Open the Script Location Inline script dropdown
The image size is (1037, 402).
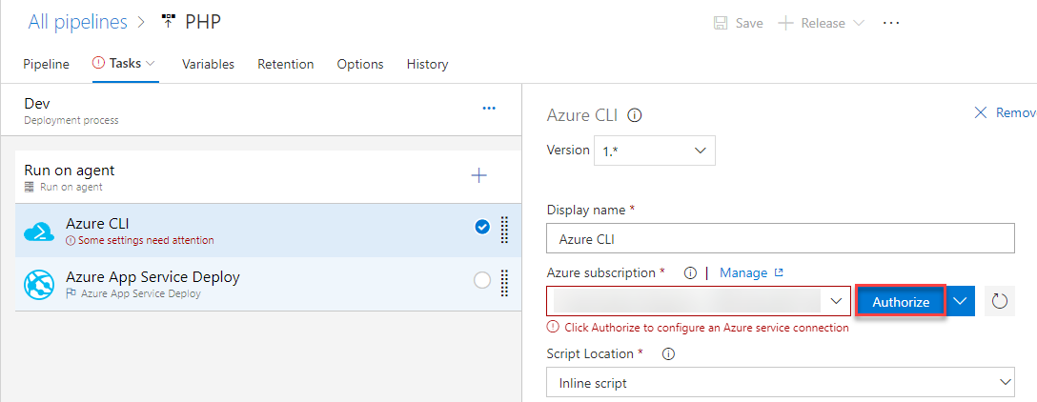click(781, 382)
